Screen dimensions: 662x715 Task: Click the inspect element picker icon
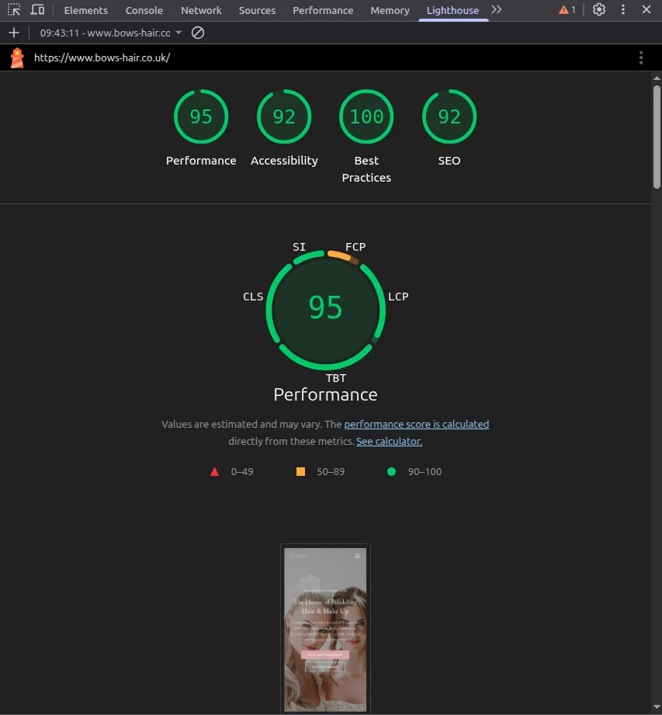click(14, 10)
